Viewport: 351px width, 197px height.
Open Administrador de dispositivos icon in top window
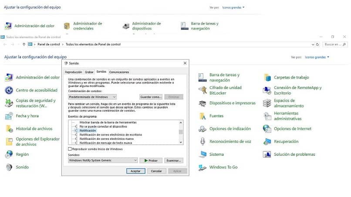click(126, 26)
